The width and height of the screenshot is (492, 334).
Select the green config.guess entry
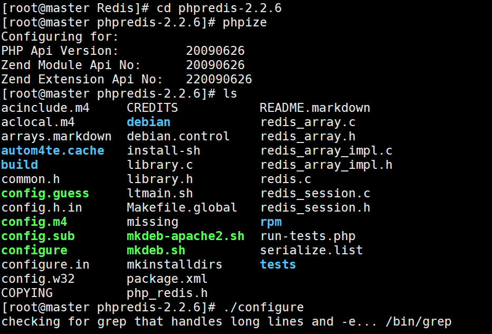coord(45,194)
